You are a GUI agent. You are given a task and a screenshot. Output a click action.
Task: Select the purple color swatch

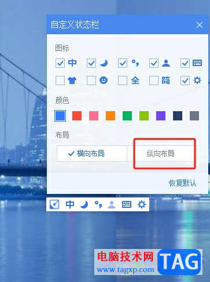(161, 116)
